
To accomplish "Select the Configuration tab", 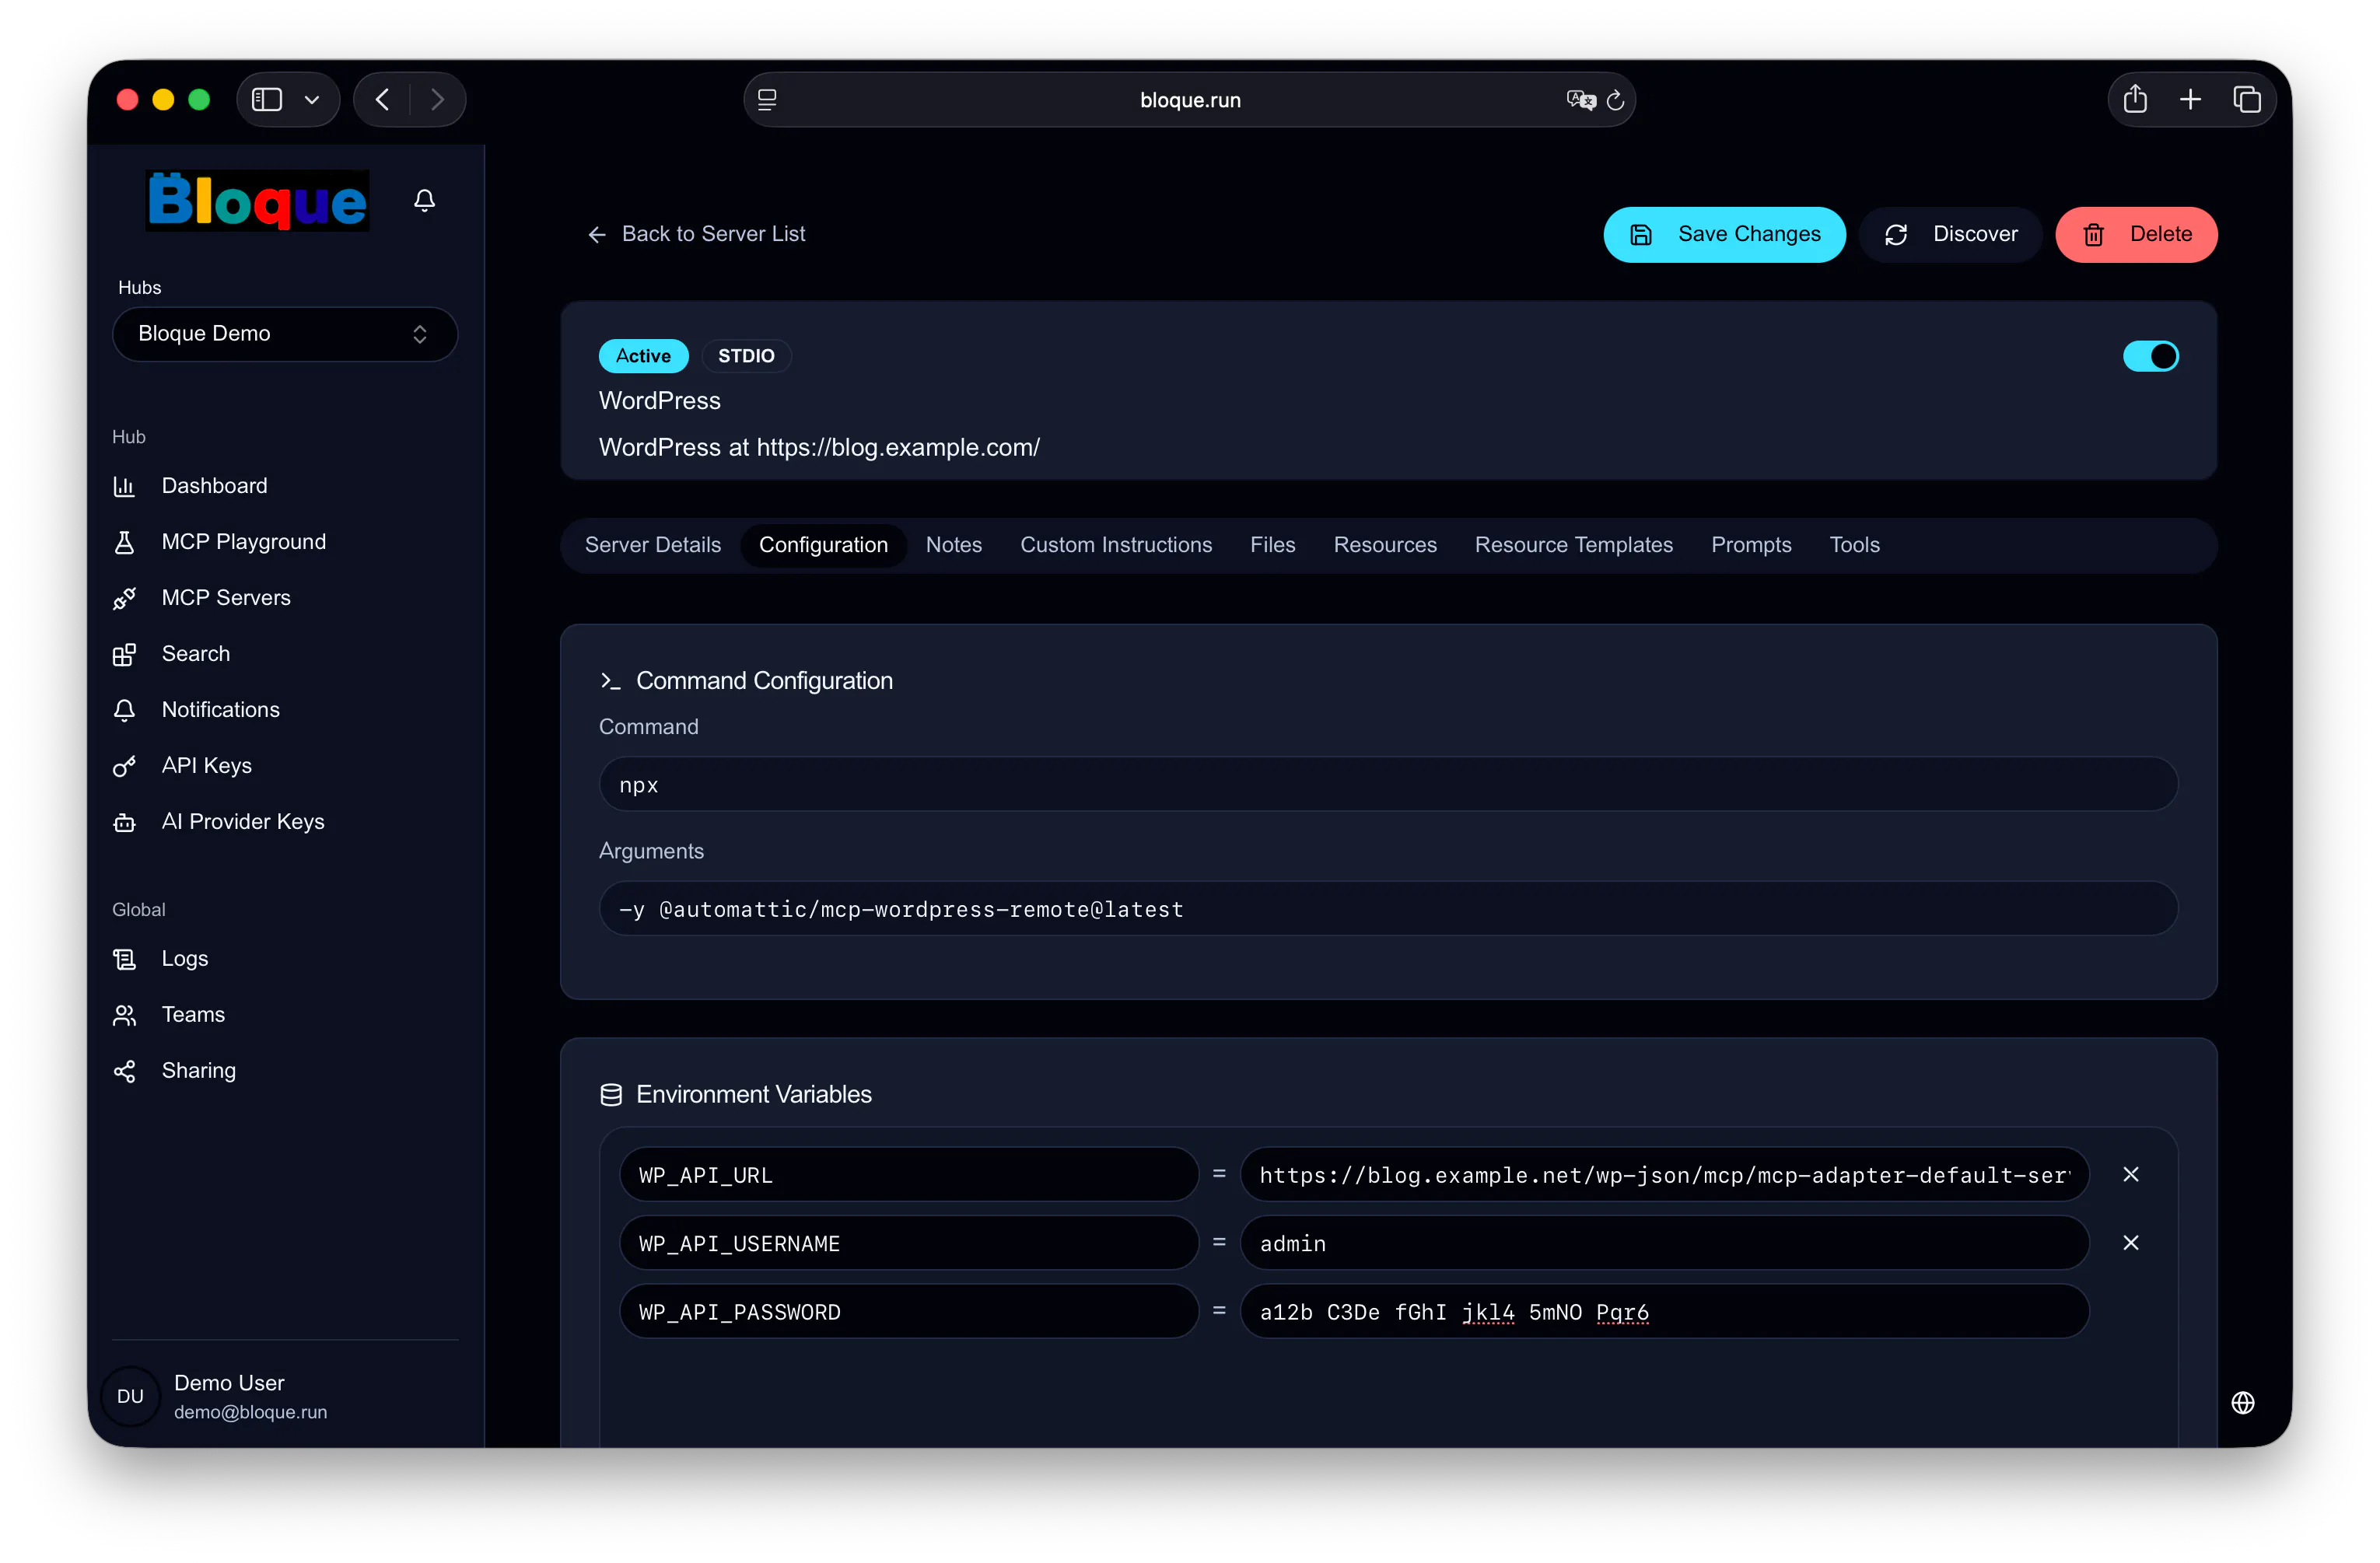I will 823,545.
